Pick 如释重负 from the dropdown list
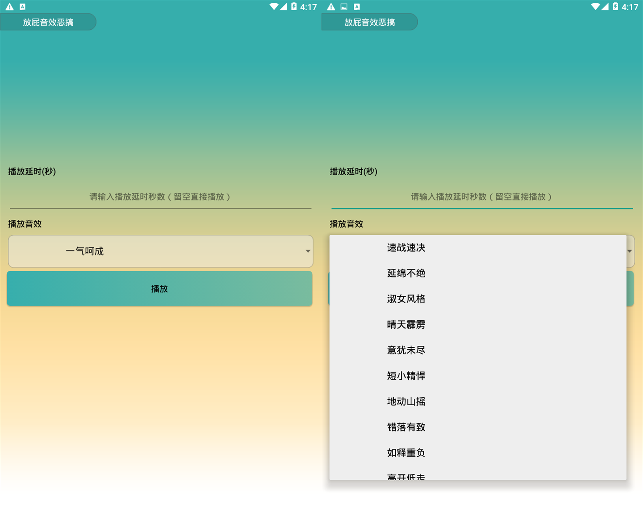The image size is (643, 513). (406, 453)
